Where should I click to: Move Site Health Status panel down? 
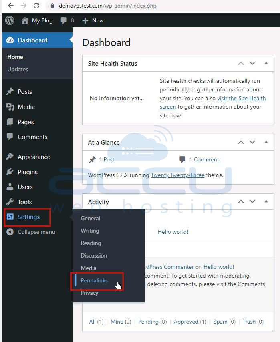252,63
